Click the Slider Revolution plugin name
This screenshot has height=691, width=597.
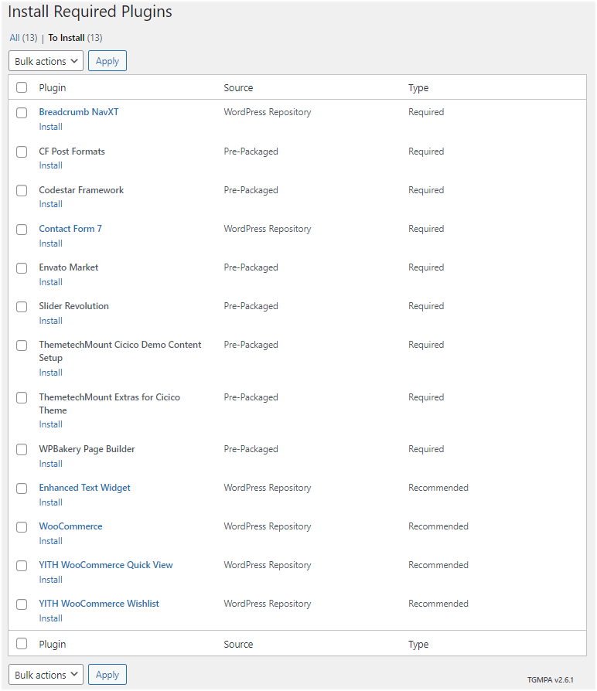73,306
